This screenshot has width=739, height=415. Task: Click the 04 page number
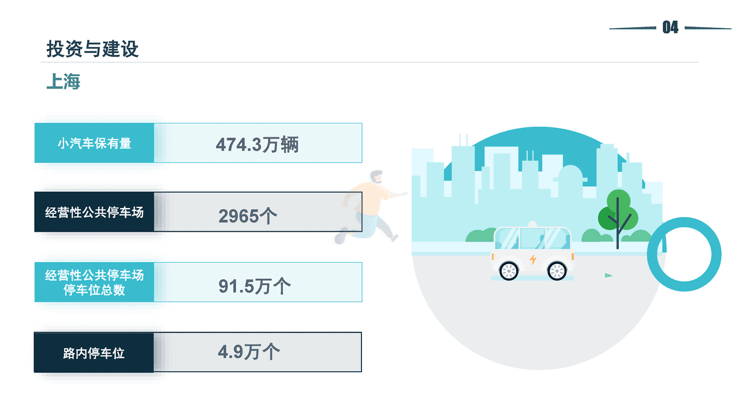pyautogui.click(x=670, y=28)
